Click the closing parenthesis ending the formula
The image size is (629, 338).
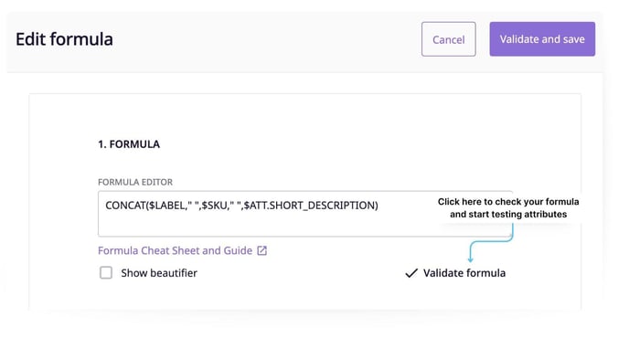coord(377,206)
